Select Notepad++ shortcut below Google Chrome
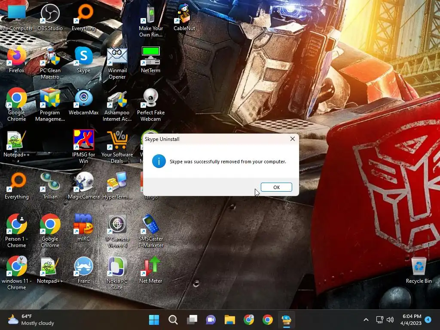Viewport: 440px width, 330px height. [17, 144]
